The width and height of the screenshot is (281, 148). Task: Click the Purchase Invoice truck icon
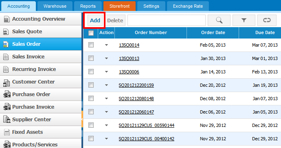click(x=7, y=107)
